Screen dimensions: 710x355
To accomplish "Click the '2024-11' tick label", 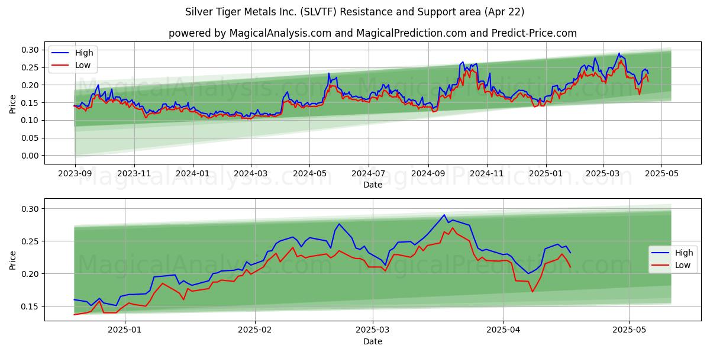I will click(x=488, y=173).
